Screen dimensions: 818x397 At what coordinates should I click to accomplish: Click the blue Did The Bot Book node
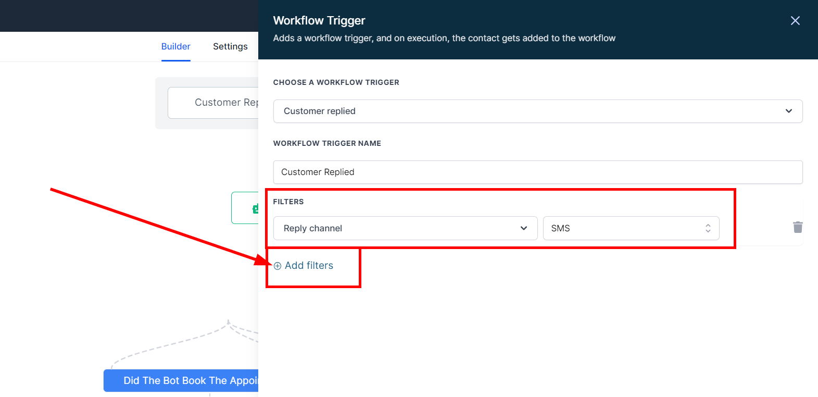[x=181, y=380]
